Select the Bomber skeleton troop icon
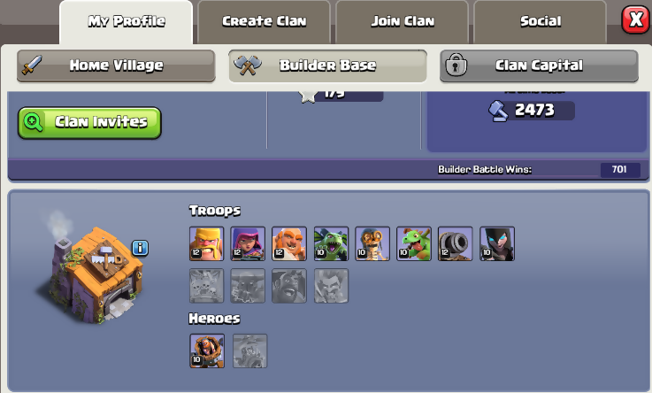 372,243
